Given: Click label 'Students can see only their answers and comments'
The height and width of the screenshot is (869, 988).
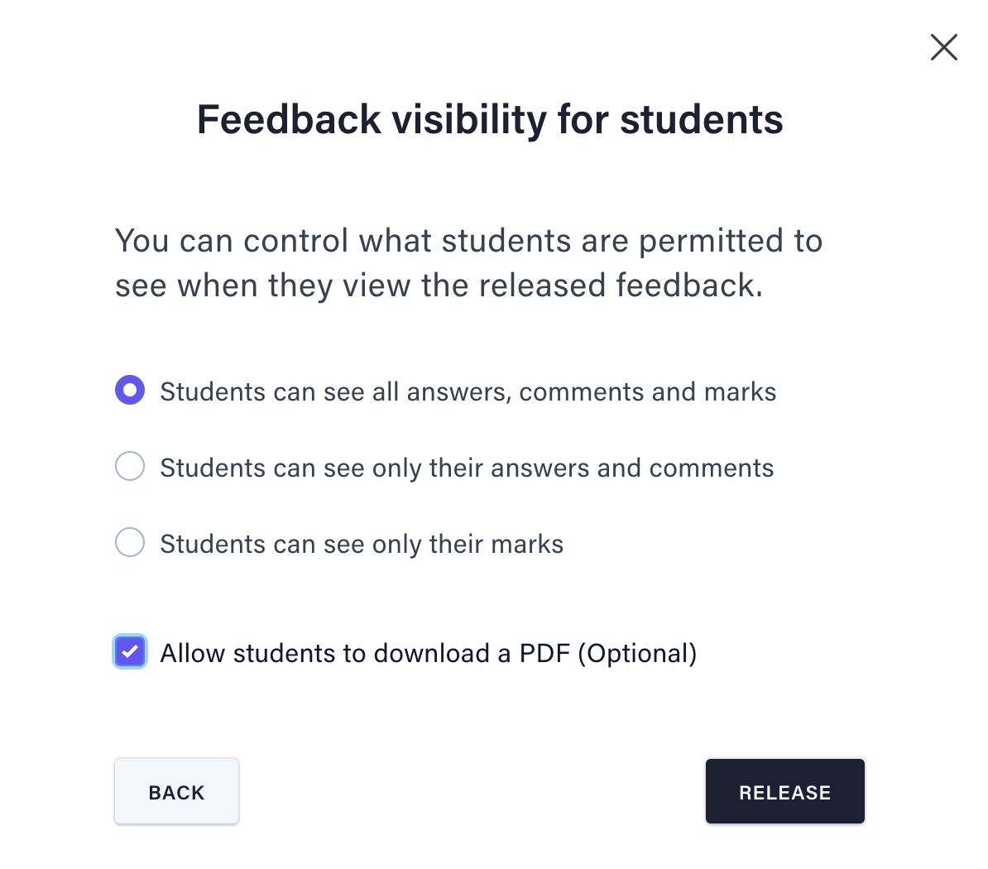Looking at the screenshot, I should (467, 468).
